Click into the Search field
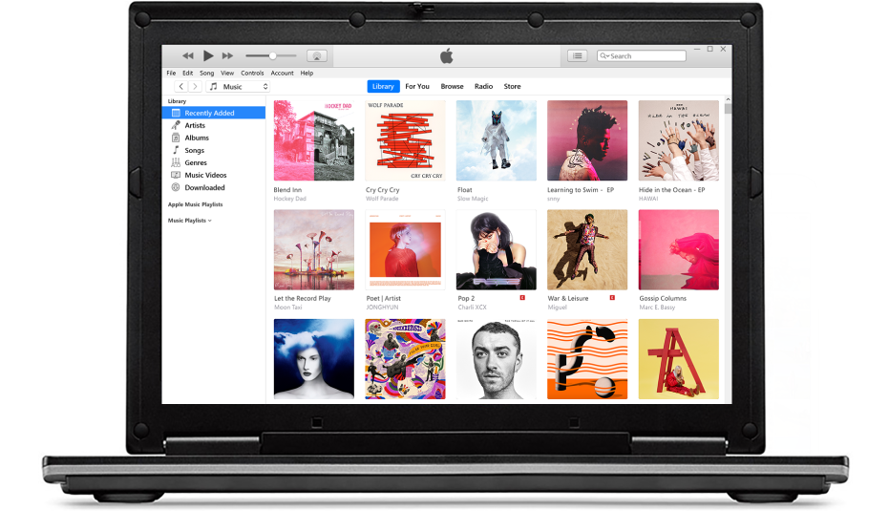 click(x=642, y=55)
